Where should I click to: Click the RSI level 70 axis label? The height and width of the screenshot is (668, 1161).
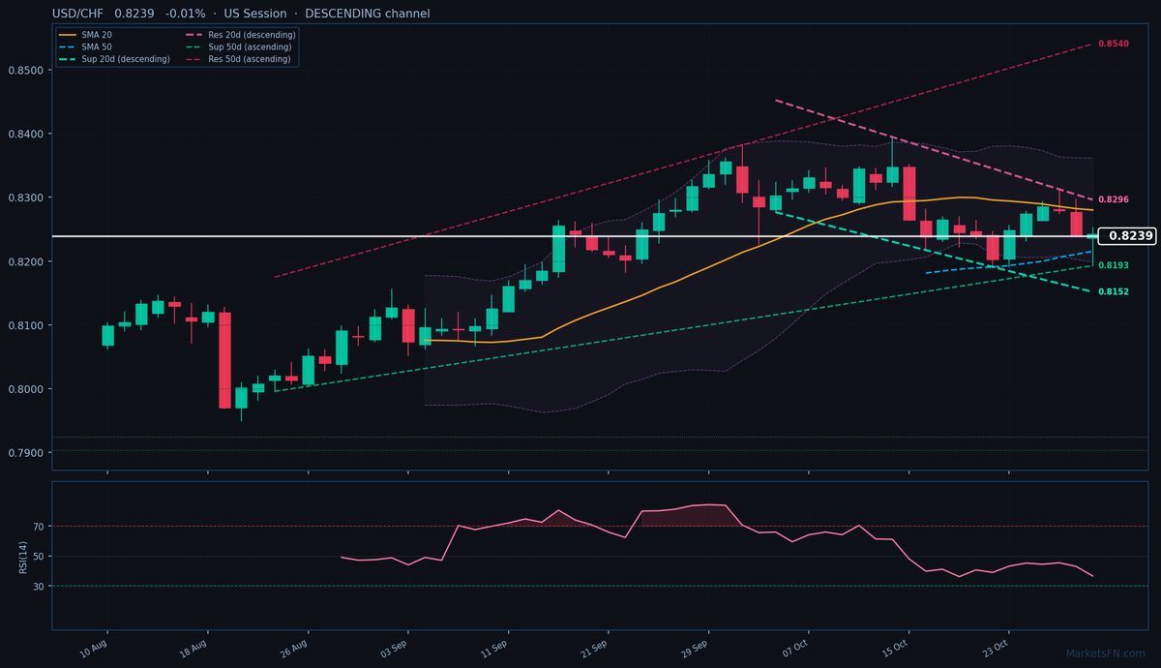(39, 527)
